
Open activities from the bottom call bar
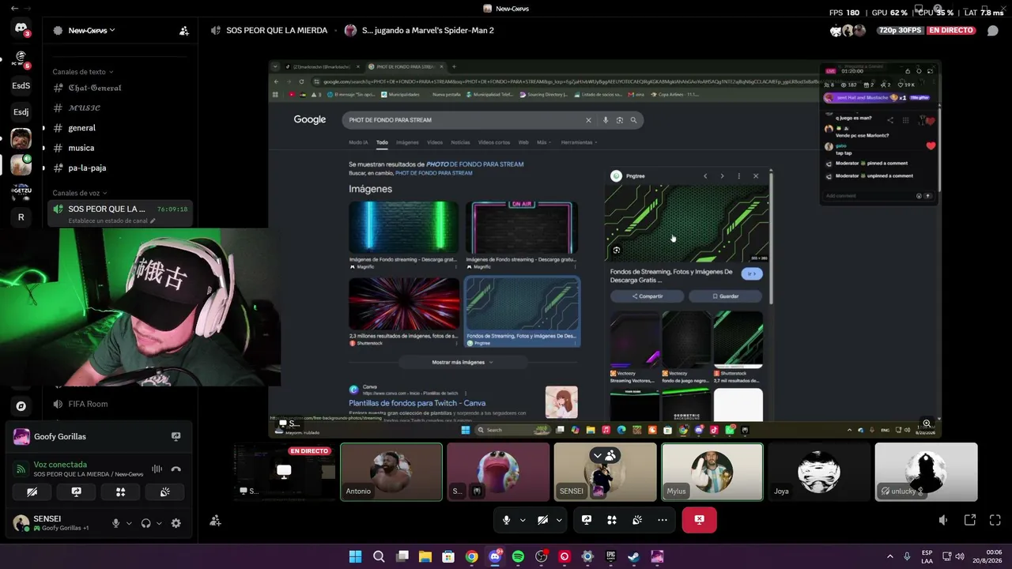point(612,520)
